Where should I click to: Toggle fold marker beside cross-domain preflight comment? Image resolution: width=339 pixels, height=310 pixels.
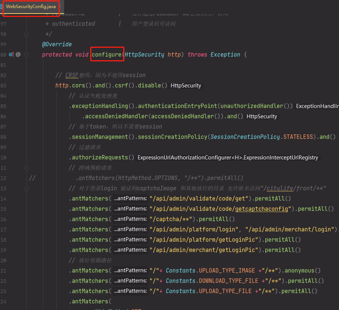26,168
